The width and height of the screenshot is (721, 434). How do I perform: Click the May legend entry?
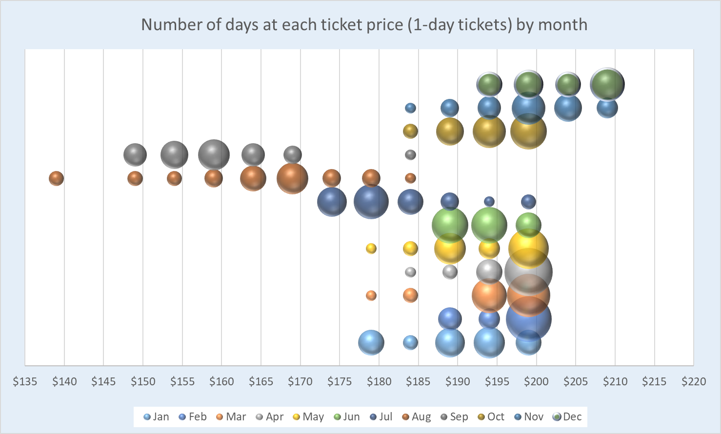click(308, 417)
